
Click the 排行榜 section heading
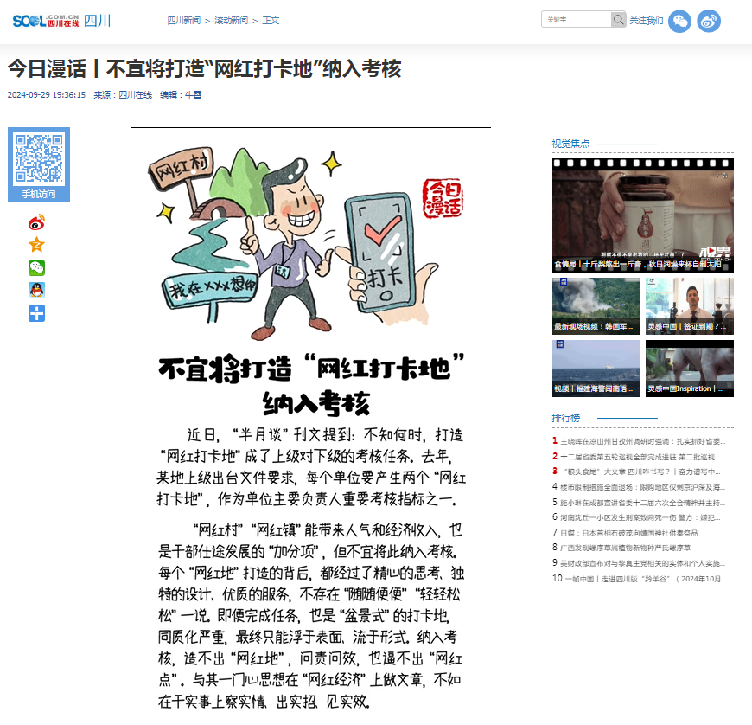pos(566,418)
